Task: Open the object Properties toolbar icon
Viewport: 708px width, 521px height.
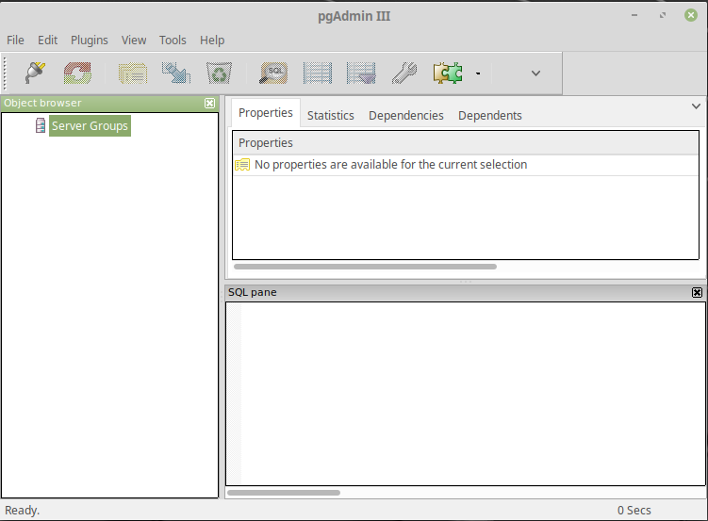Action: [x=133, y=73]
